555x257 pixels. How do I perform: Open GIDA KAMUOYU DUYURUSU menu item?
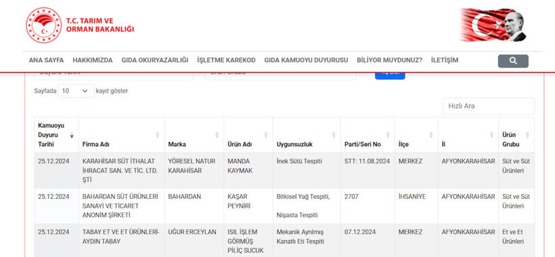306,60
